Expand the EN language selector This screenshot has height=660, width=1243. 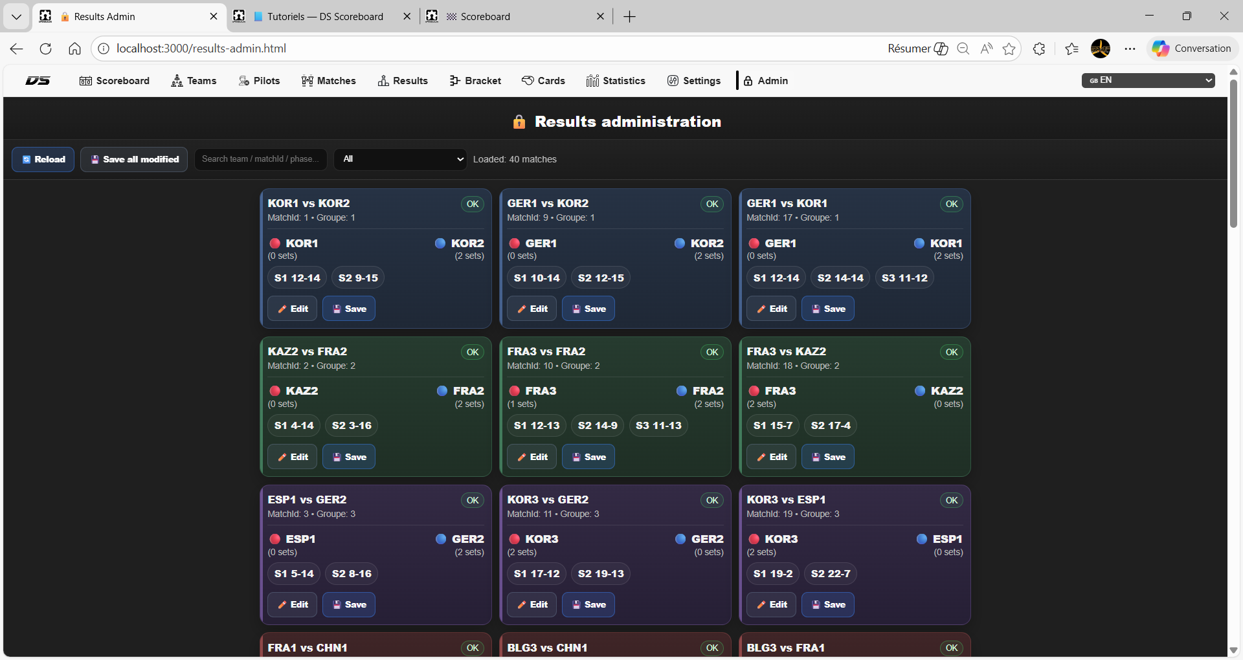1148,80
